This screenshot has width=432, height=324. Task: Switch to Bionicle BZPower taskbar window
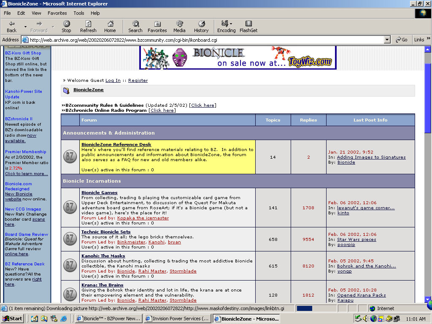coord(109,319)
